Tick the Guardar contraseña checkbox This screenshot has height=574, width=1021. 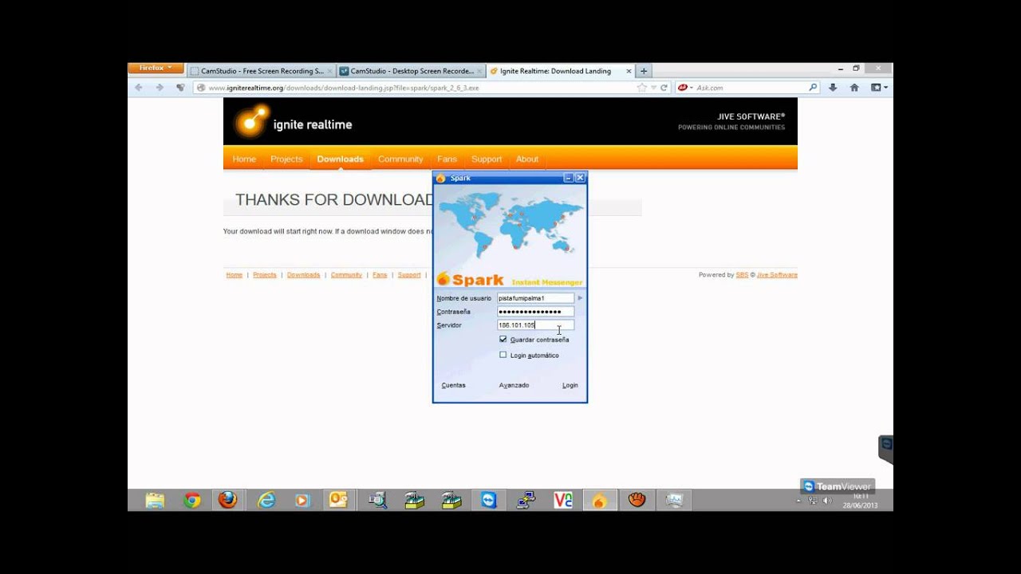pos(503,340)
